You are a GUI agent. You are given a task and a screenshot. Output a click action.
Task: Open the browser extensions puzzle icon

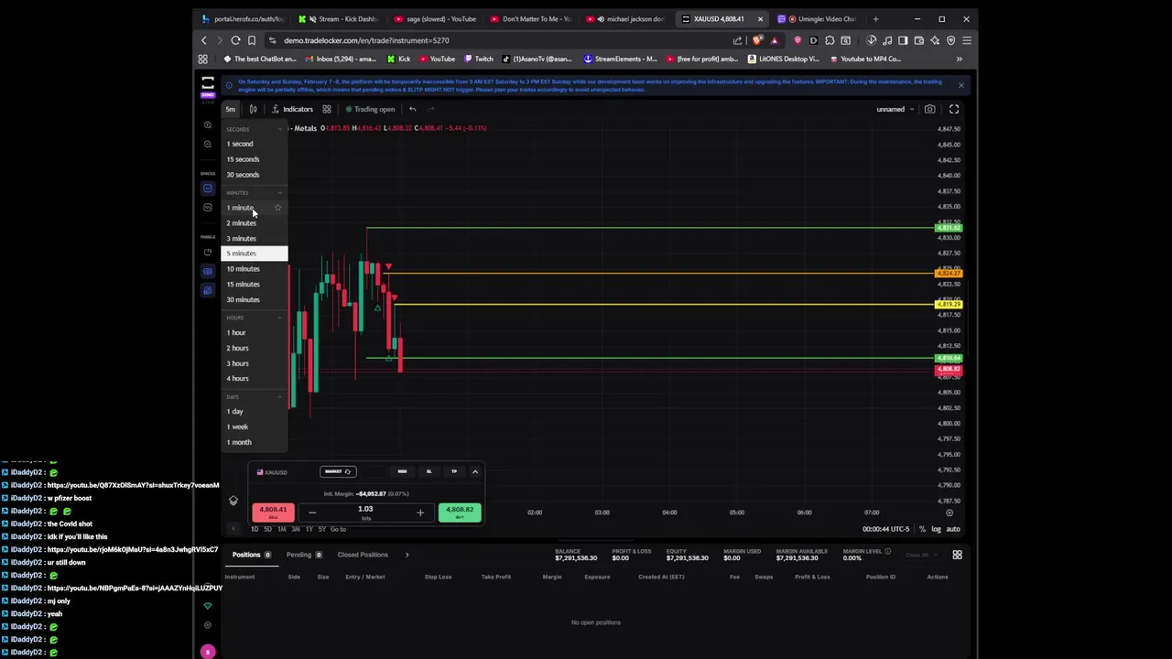pyautogui.click(x=830, y=40)
